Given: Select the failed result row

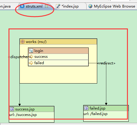Looking at the screenshot, I should pos(58,63).
